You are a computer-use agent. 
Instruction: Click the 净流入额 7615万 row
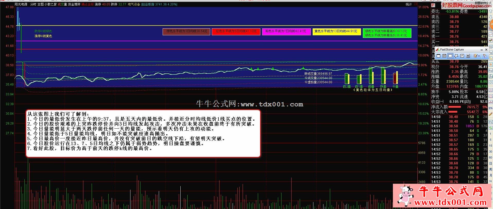click(459, 107)
